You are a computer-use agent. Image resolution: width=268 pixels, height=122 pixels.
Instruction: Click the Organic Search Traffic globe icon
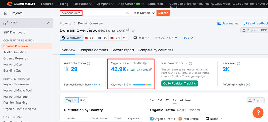[145, 63]
